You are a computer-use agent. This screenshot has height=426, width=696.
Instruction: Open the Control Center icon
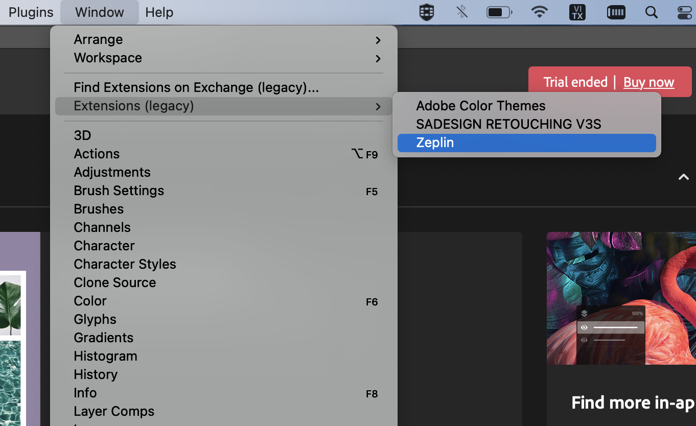point(684,12)
